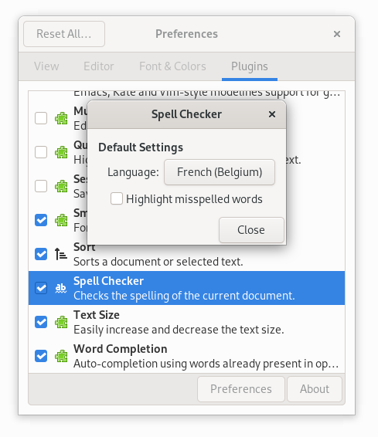Select the Text Size plugin row

186,322
